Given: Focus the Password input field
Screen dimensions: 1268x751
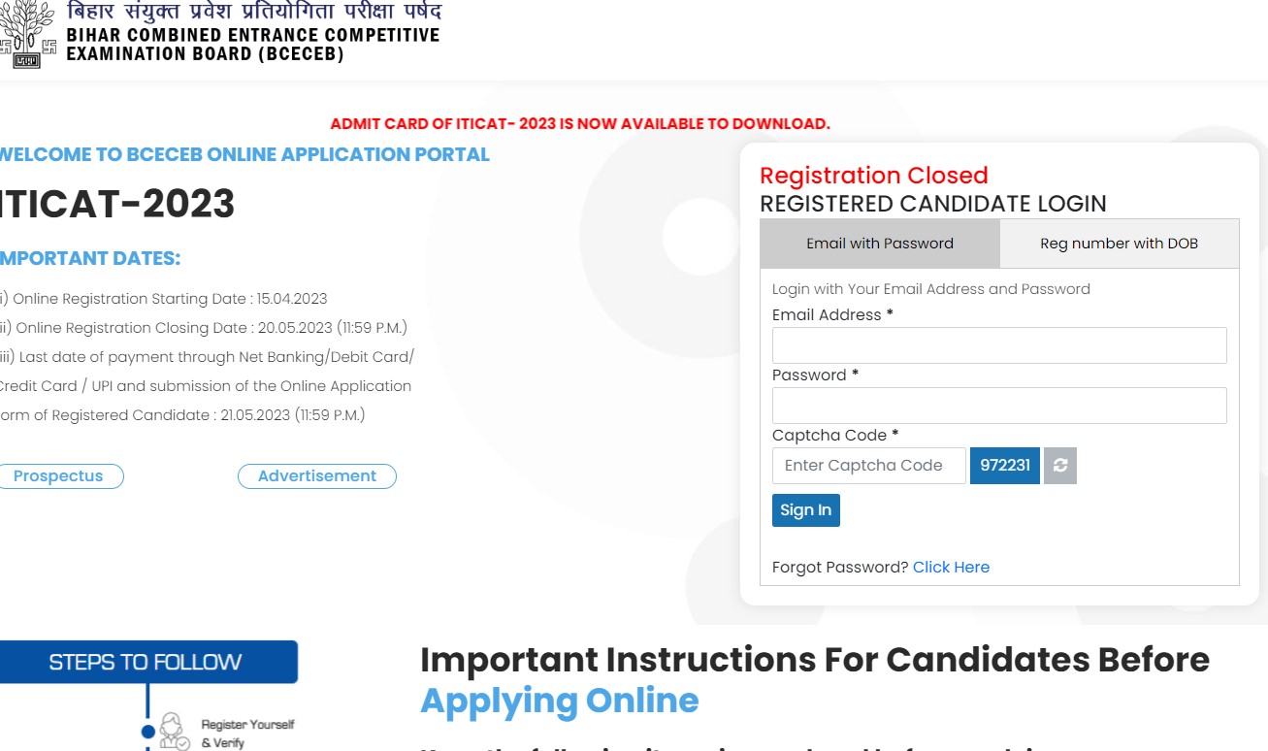Looking at the screenshot, I should 999,406.
